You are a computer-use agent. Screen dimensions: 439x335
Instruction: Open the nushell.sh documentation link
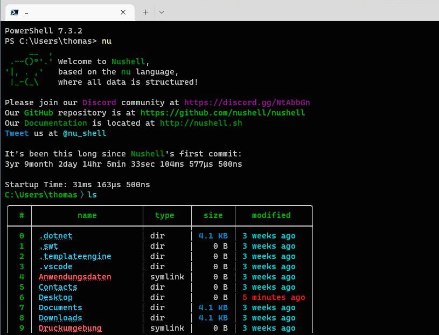click(201, 123)
